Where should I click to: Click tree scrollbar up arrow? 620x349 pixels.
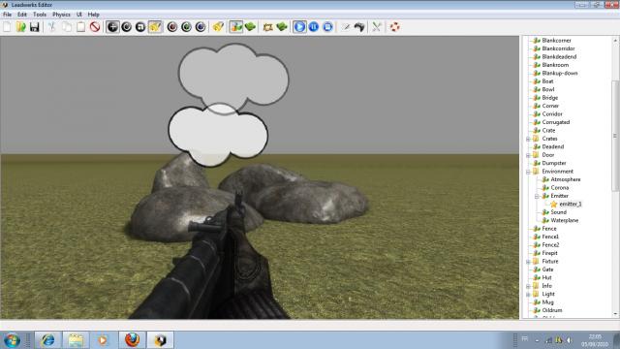615,41
